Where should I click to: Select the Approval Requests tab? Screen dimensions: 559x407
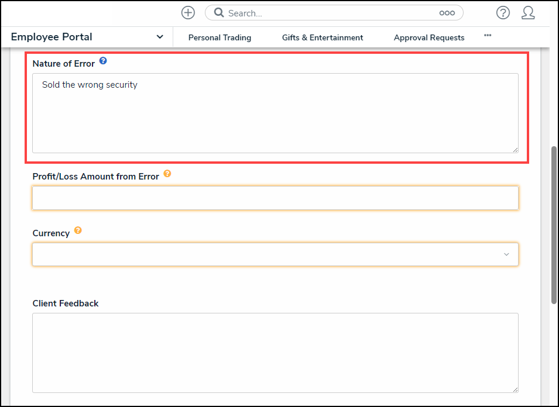coord(429,37)
